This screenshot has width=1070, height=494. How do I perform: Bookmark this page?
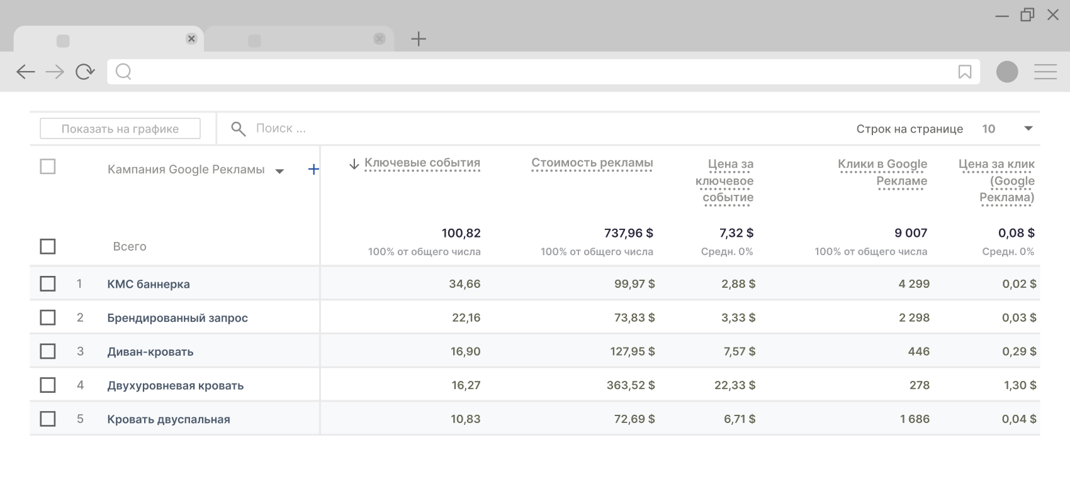[964, 72]
